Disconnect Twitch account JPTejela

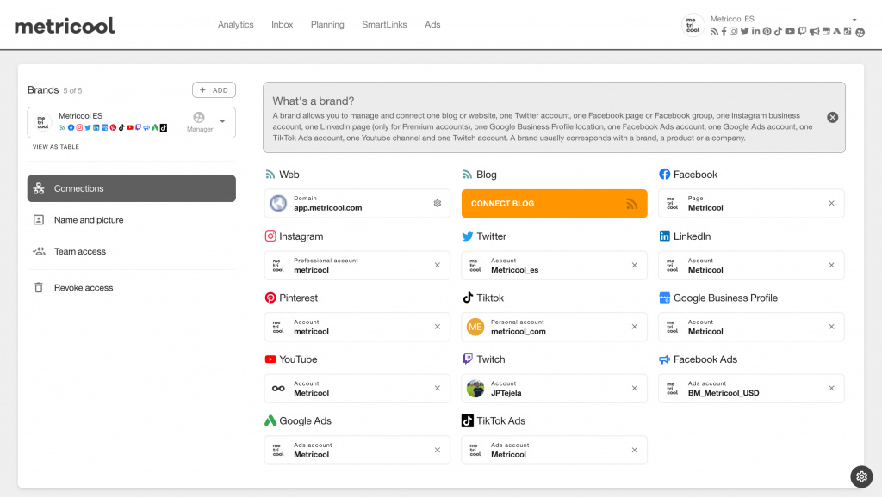coord(635,388)
